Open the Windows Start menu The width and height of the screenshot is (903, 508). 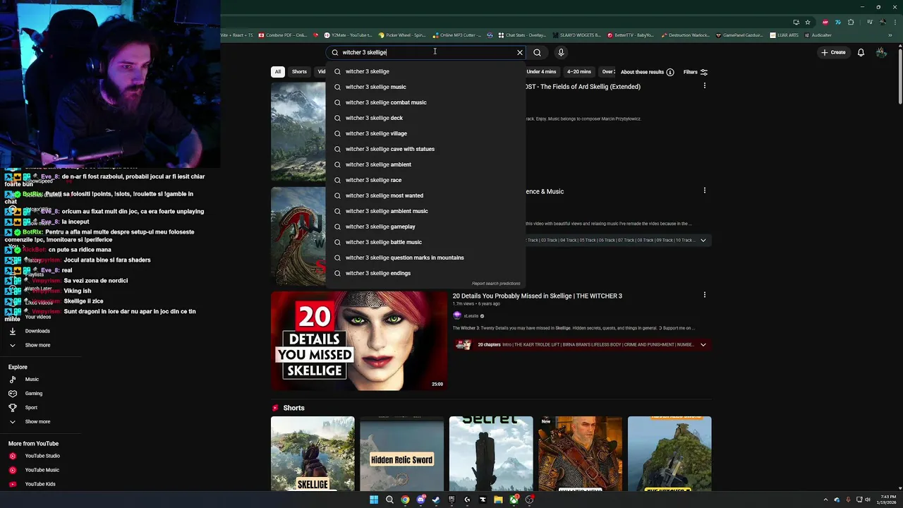click(374, 500)
